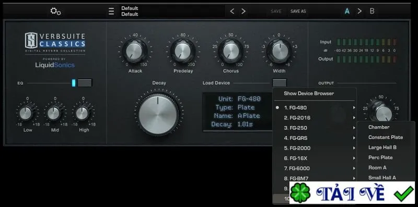Click the High EQ knob
Viewport: 418px width, 207px height.
coord(82,113)
